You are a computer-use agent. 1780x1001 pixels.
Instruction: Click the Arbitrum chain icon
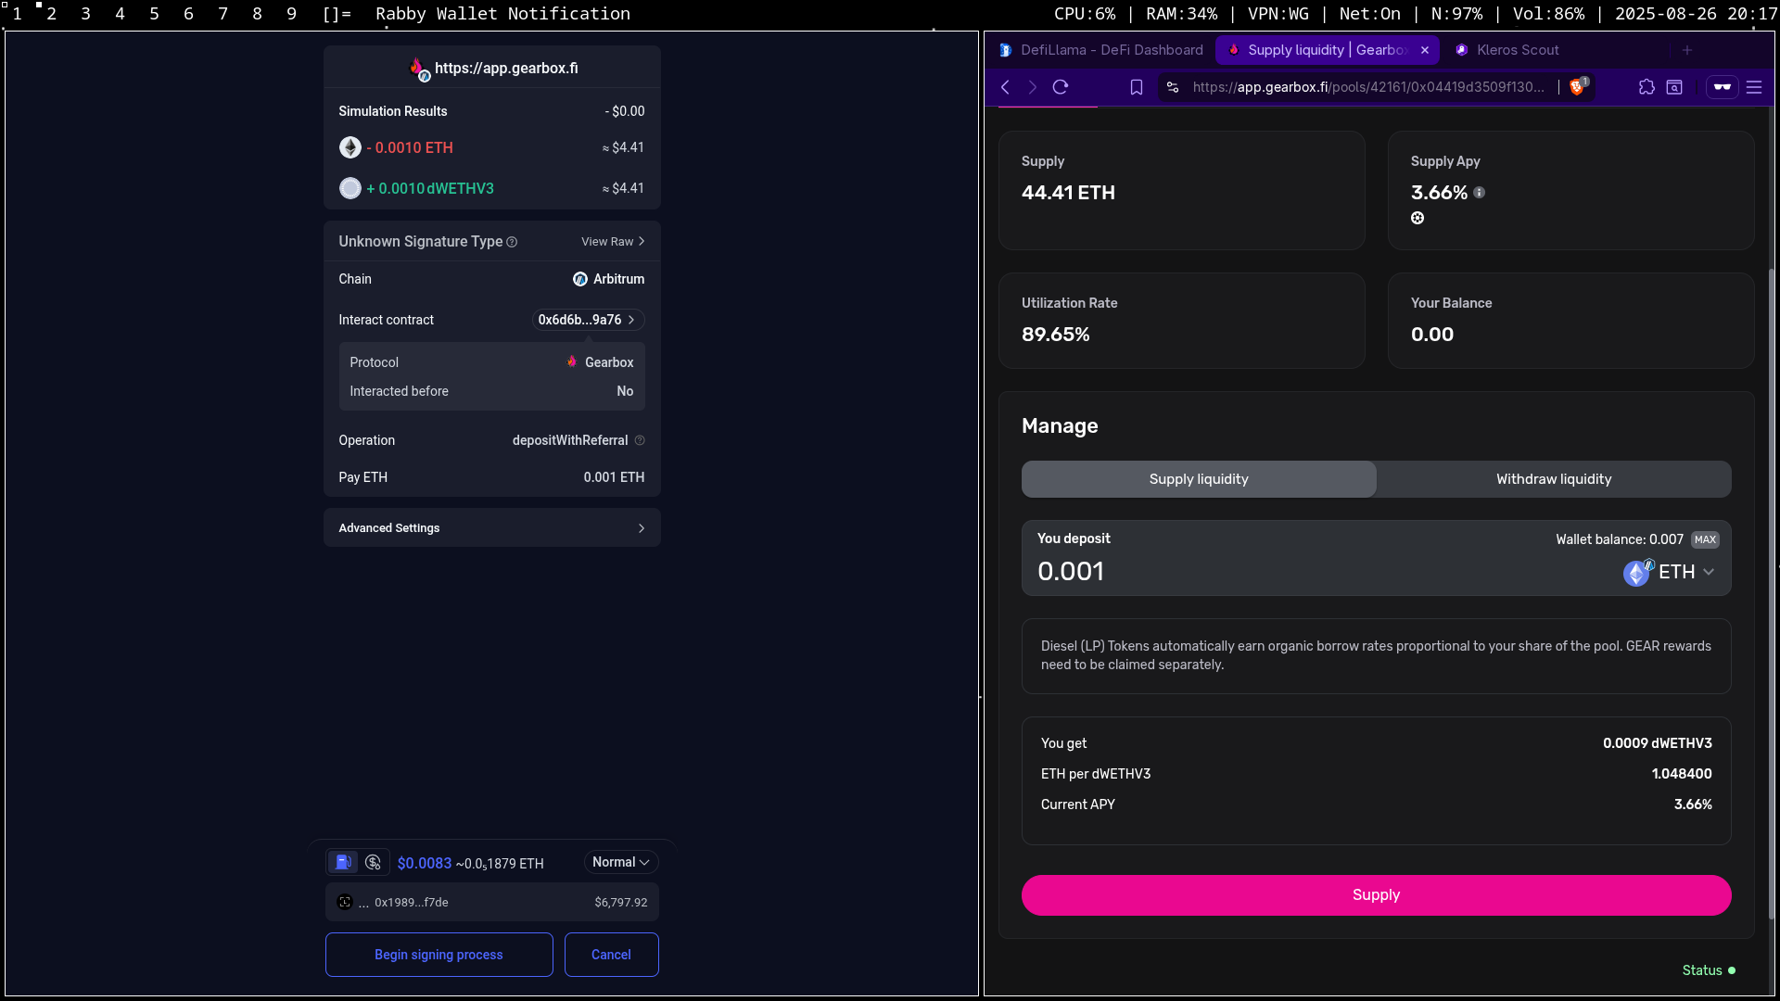580,279
